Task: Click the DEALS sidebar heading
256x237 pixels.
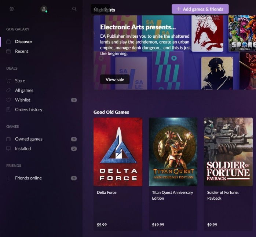Action: point(12,68)
